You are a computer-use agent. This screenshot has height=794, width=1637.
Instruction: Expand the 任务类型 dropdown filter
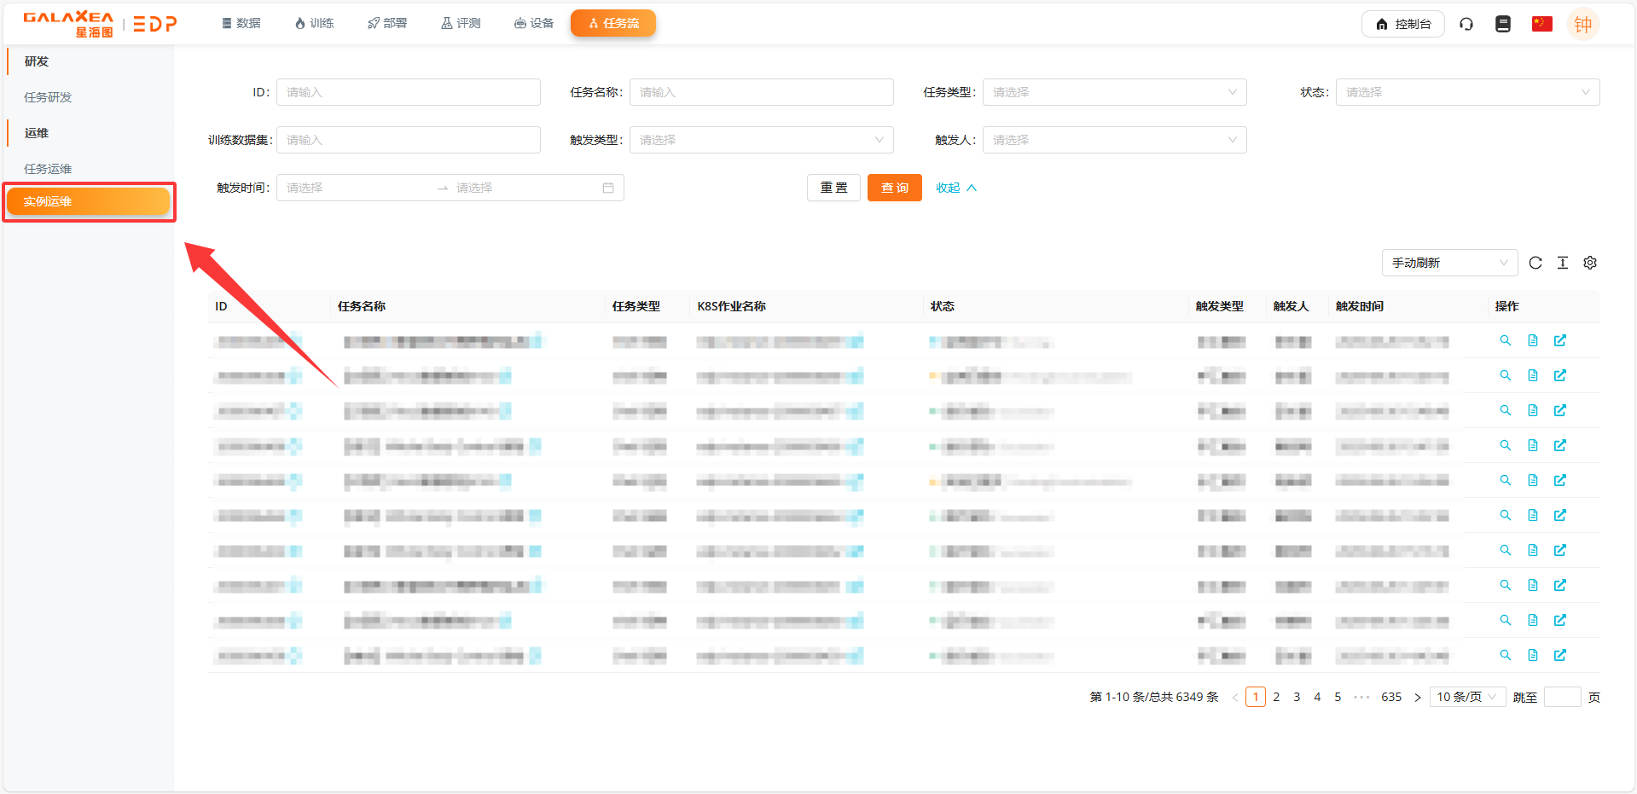[1114, 92]
